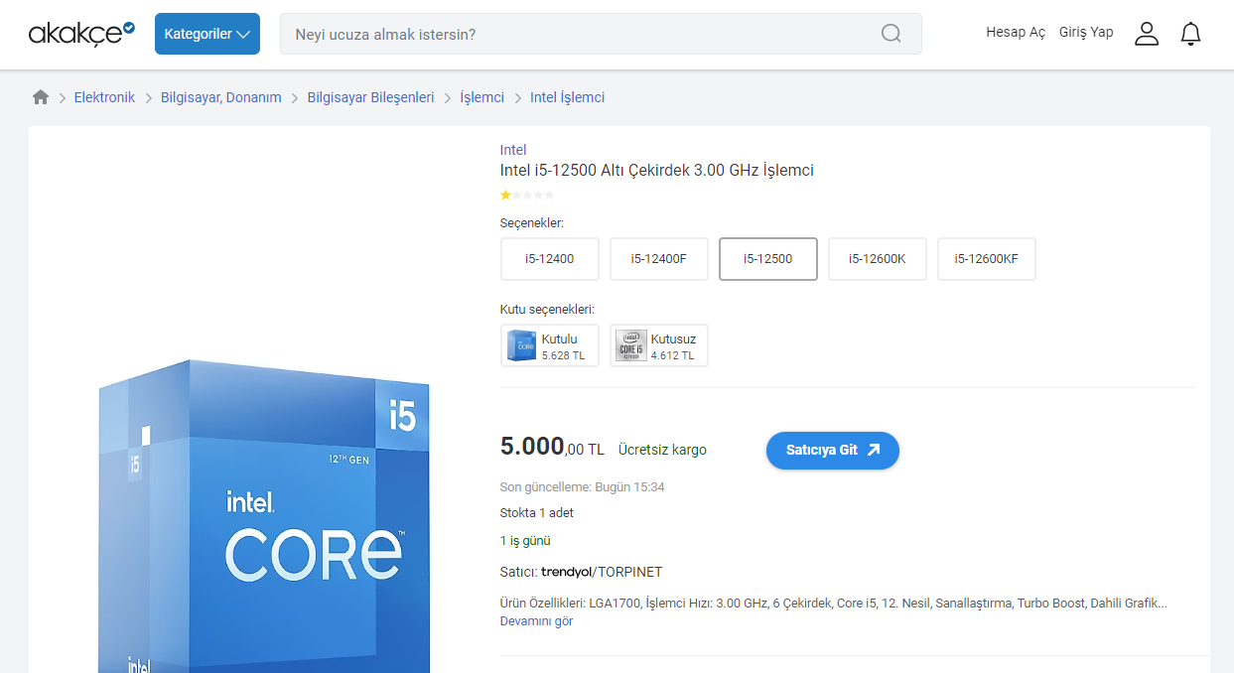The width and height of the screenshot is (1234, 673).
Task: Open the Kategoriler dropdown menu
Action: click(x=207, y=34)
